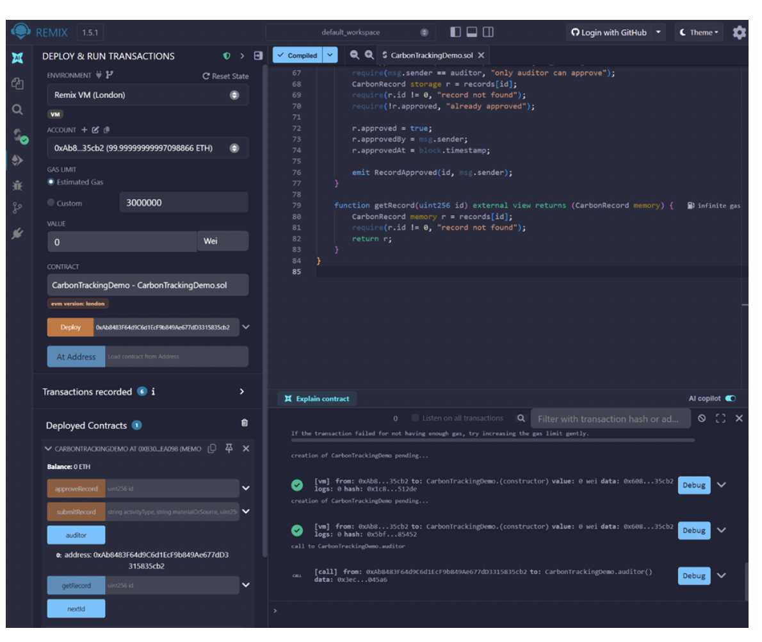Clear the terminal console icon
The height and width of the screenshot is (642, 762).
click(702, 418)
